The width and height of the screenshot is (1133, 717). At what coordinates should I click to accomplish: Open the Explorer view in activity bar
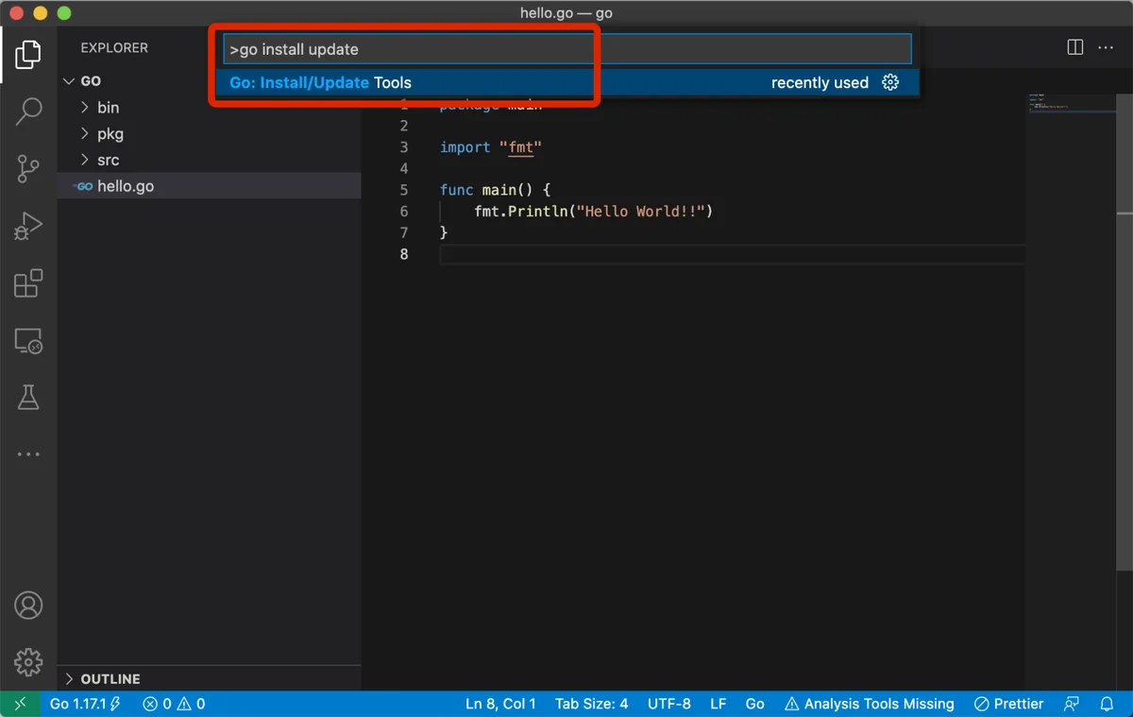click(28, 54)
